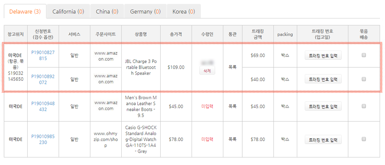Select the Delaware tab
The width and height of the screenshot is (385, 165).
25,11
